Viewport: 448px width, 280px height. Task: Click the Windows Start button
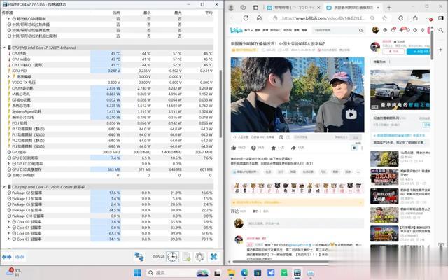coord(137,273)
